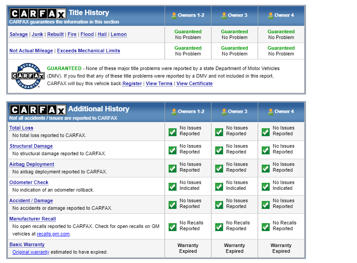Select the Manufacturer Recall checkmark for Owner 3
Image resolution: width=357 pixels, height=263 pixels.
pos(219,227)
